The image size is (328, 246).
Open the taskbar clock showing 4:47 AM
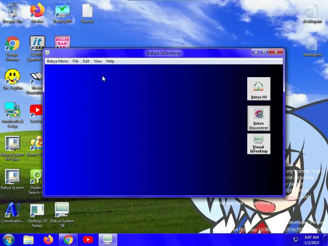pos(312,240)
